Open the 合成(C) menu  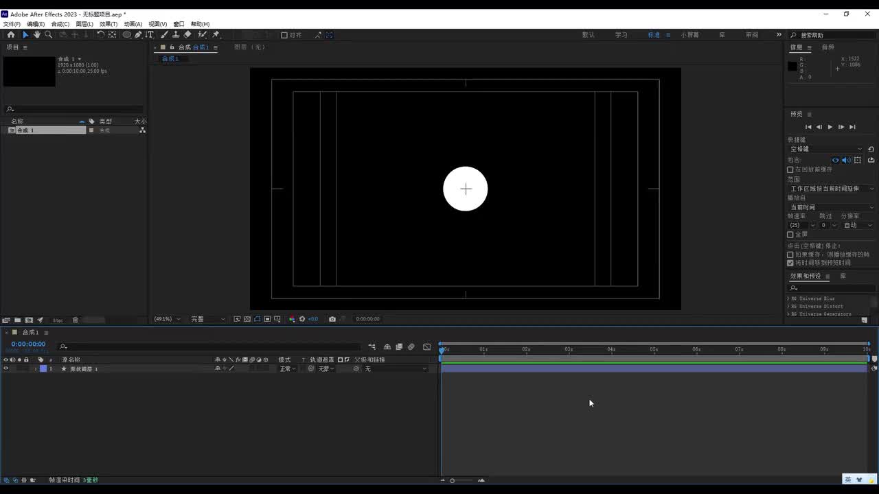(x=60, y=24)
